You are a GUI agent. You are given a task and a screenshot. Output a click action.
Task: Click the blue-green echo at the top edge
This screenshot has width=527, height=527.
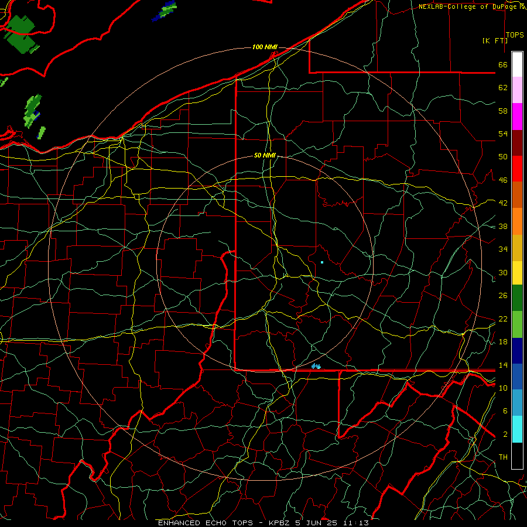coord(164,11)
